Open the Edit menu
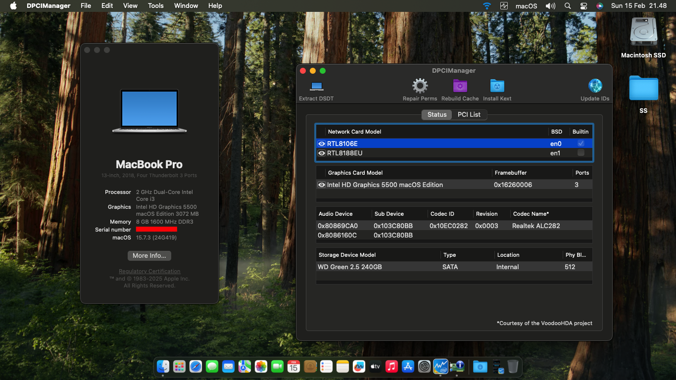 107,5
